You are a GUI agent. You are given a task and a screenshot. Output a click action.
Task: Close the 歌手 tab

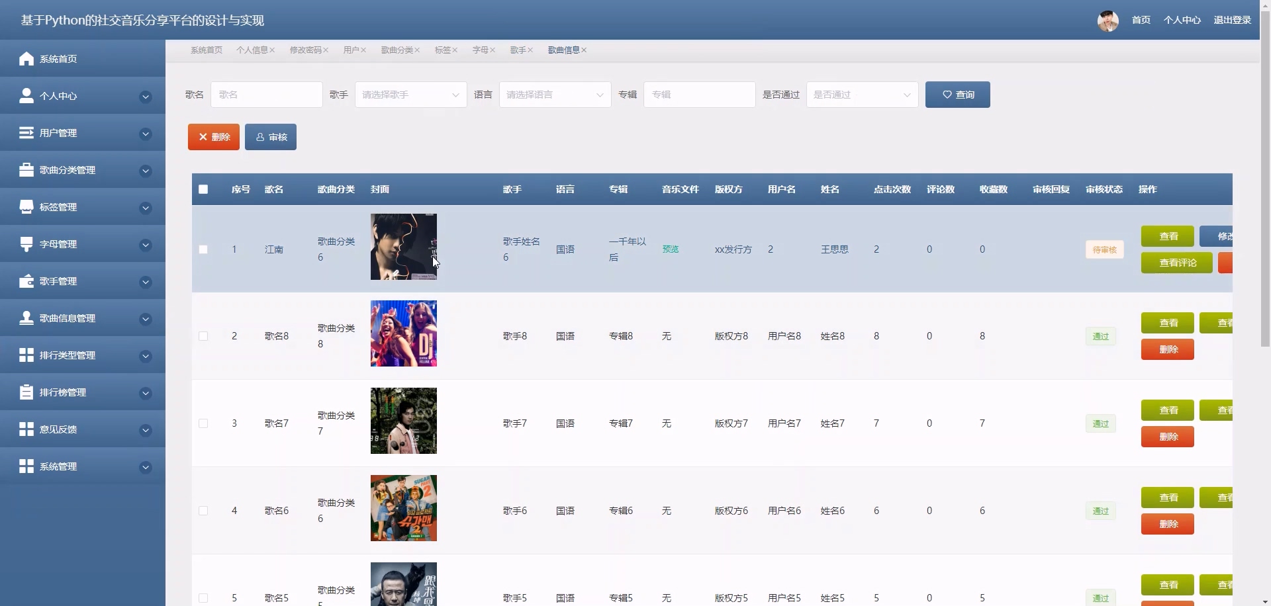pos(530,50)
